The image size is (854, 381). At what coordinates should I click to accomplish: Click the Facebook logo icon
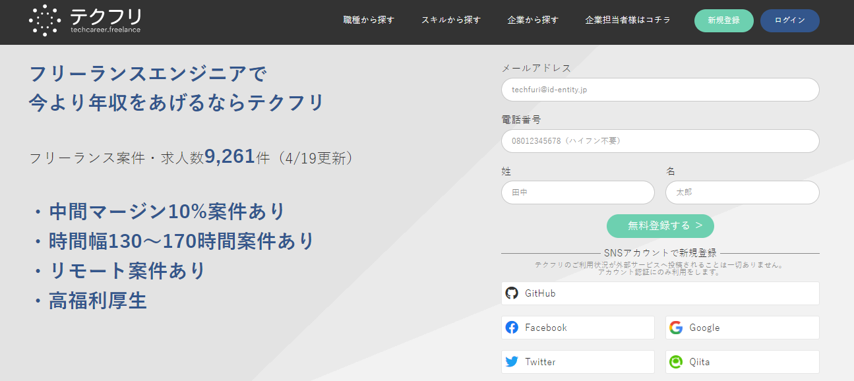(x=512, y=328)
